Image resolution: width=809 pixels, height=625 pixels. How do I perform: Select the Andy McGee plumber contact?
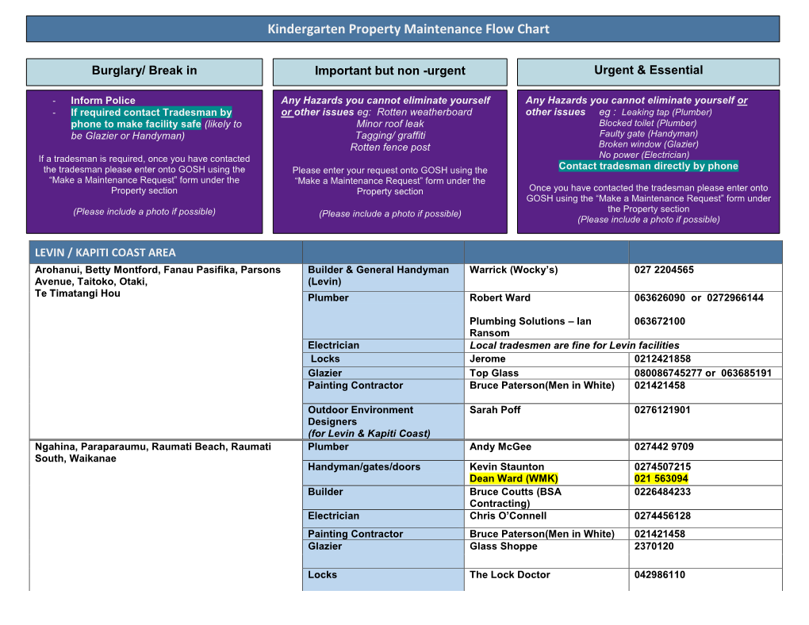[x=500, y=447]
